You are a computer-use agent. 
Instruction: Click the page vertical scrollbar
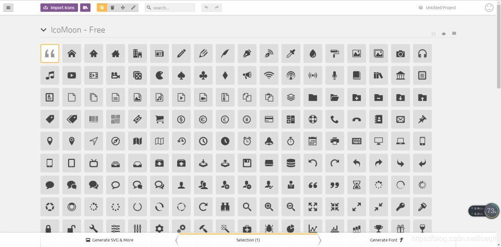click(x=499, y=44)
